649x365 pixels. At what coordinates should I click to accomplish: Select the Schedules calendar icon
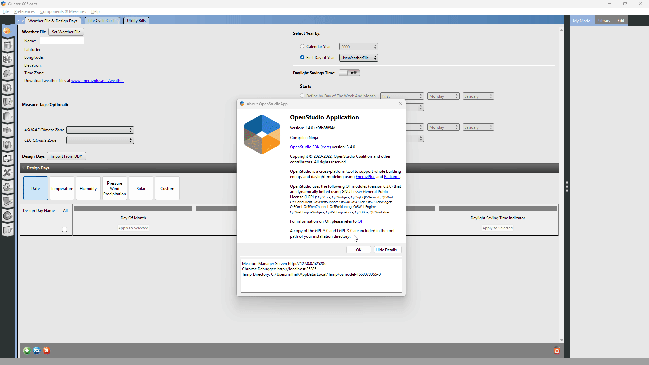[x=7, y=45]
